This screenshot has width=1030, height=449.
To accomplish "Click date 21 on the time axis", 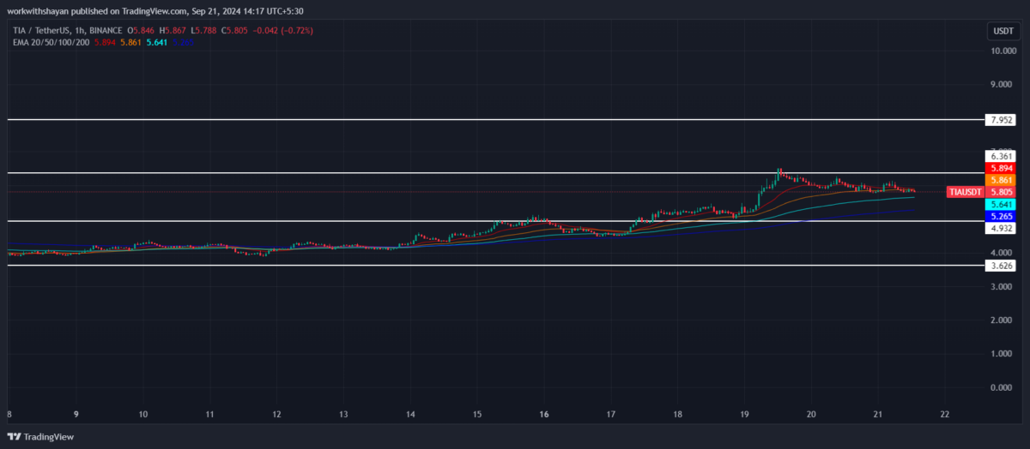I will pyautogui.click(x=878, y=414).
